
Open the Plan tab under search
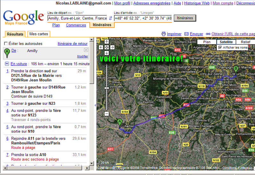click(56, 25)
